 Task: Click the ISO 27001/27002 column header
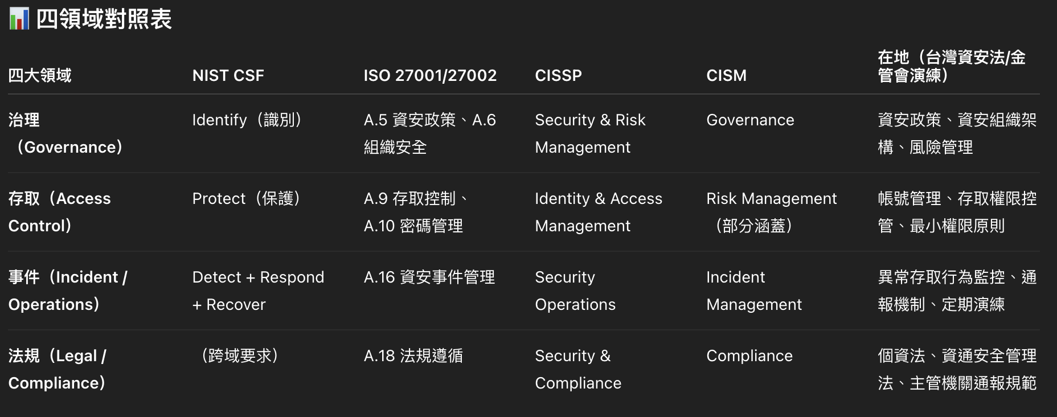click(430, 75)
